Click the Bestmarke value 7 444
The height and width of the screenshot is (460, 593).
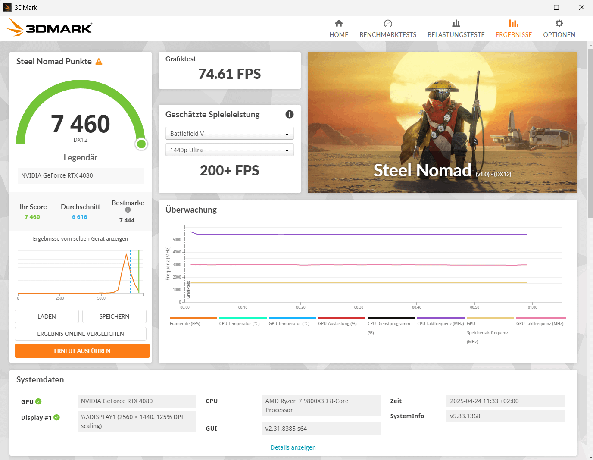point(127,220)
